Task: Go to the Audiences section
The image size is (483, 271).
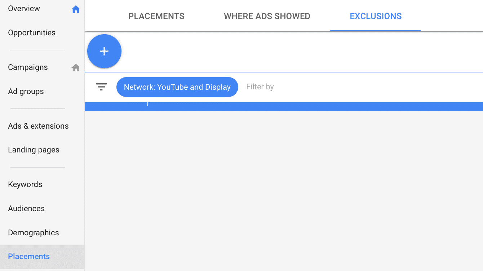Action: pyautogui.click(x=26, y=209)
